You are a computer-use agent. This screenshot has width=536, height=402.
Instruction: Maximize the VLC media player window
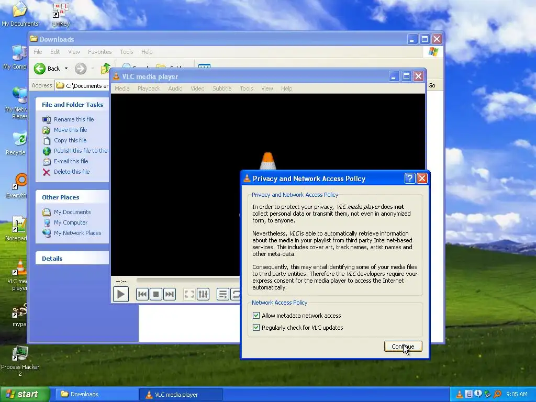(406, 76)
